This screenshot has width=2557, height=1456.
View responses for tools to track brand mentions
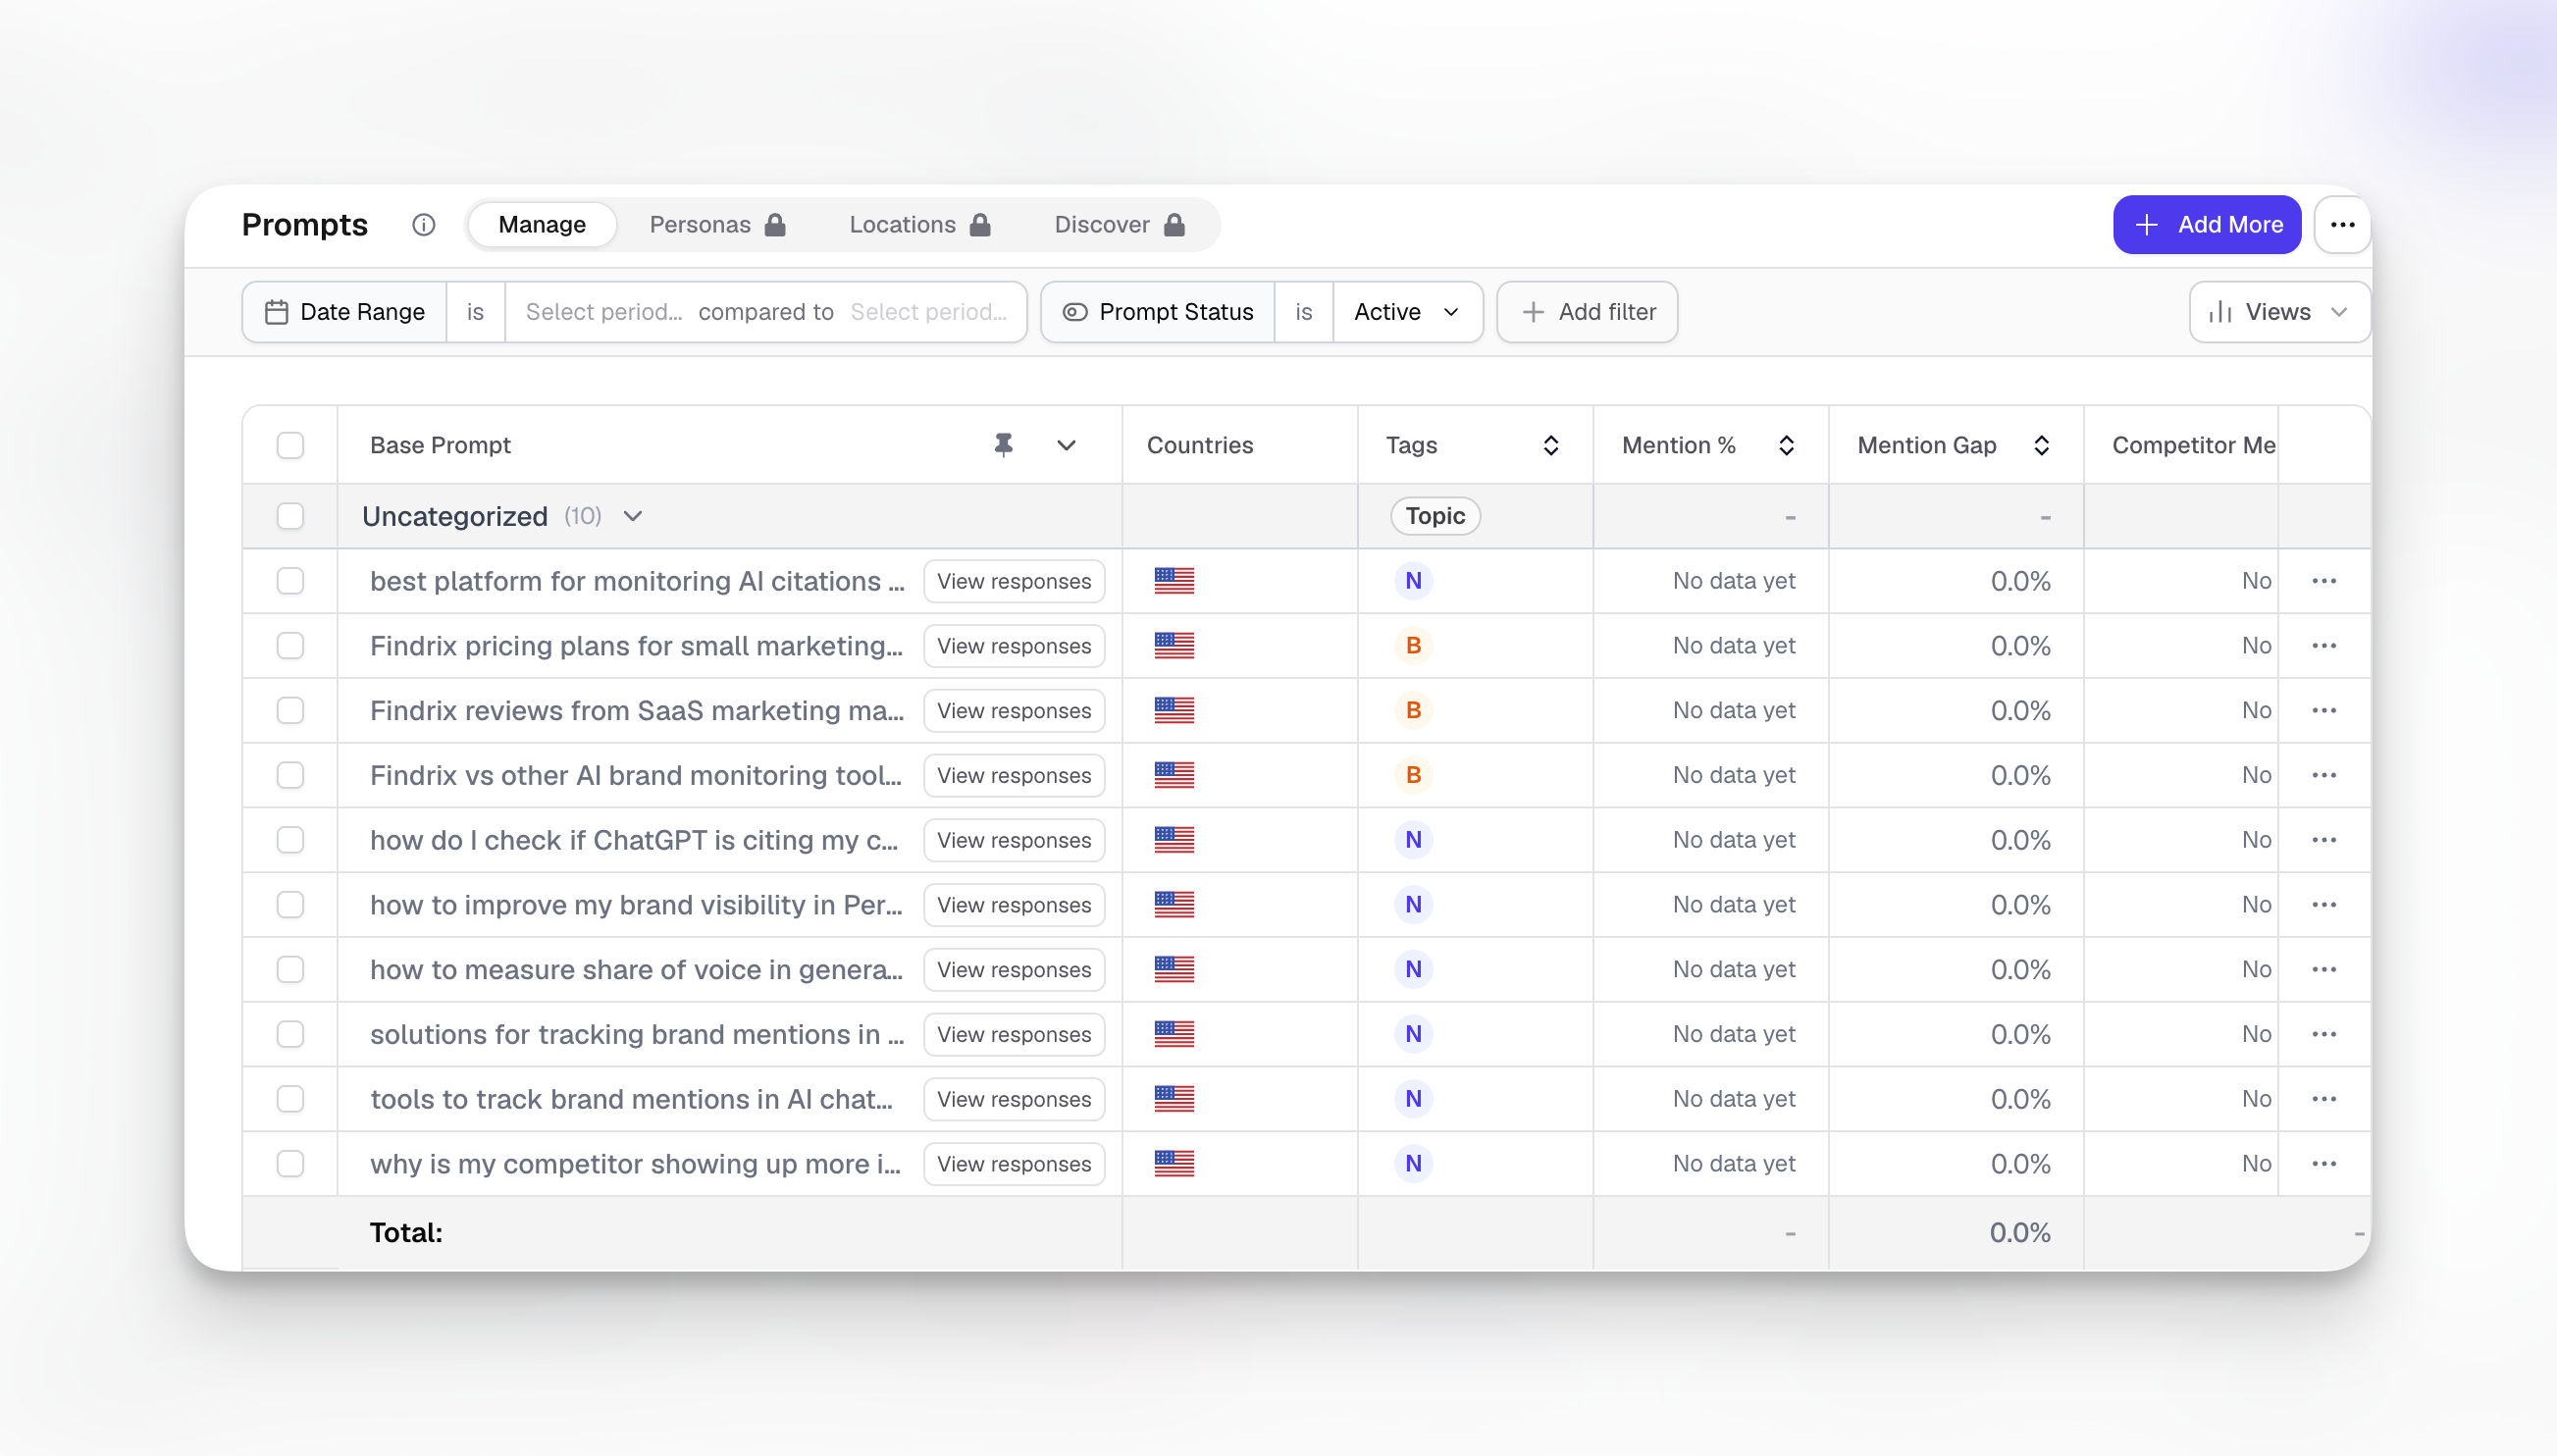coord(1014,1099)
